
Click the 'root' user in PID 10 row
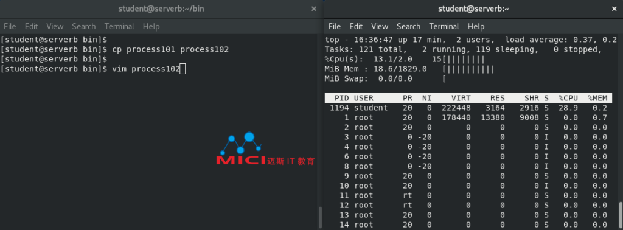tap(364, 186)
